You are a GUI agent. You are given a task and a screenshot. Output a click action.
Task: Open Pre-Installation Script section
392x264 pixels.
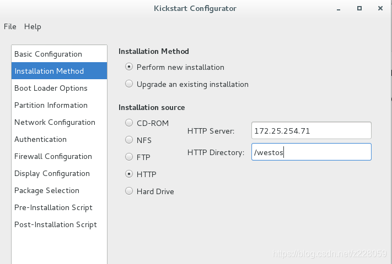click(53, 207)
